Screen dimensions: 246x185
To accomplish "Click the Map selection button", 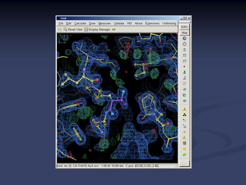I will coord(184,33).
